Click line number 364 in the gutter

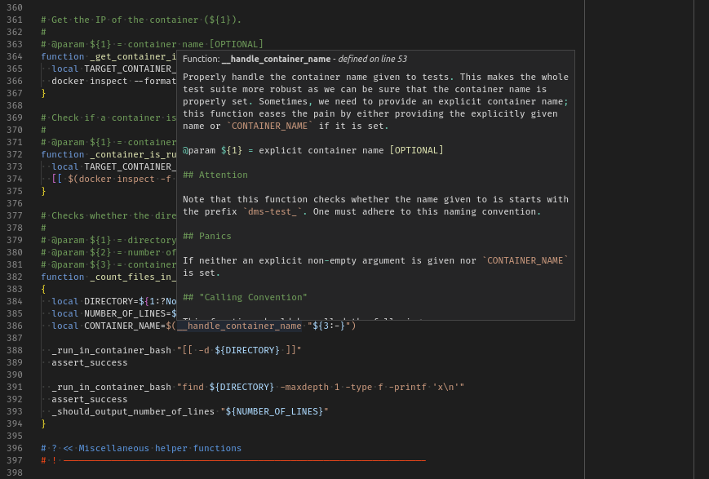[15, 56]
